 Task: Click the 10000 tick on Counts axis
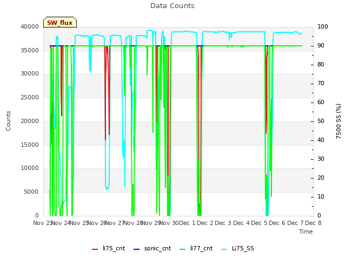pyautogui.click(x=30, y=168)
